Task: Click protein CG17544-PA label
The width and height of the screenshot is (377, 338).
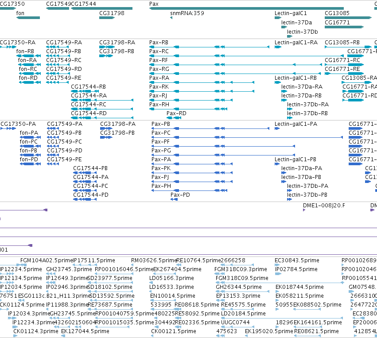Action: coord(91,177)
